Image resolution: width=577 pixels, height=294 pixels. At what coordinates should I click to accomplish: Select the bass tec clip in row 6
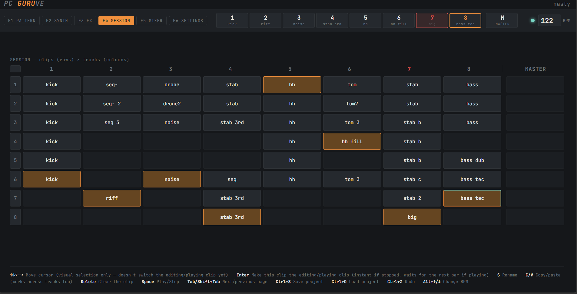[472, 179]
